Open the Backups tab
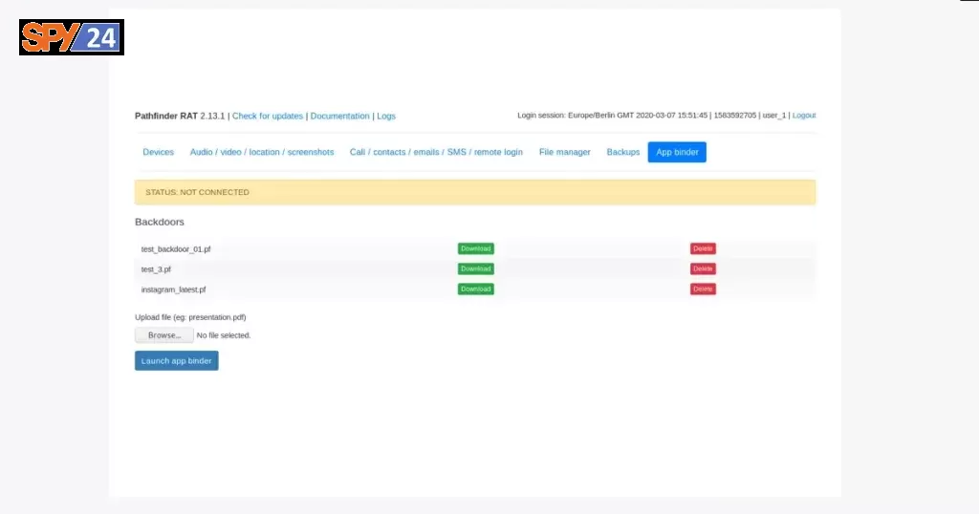Screen dimensions: 979x514 tap(623, 152)
